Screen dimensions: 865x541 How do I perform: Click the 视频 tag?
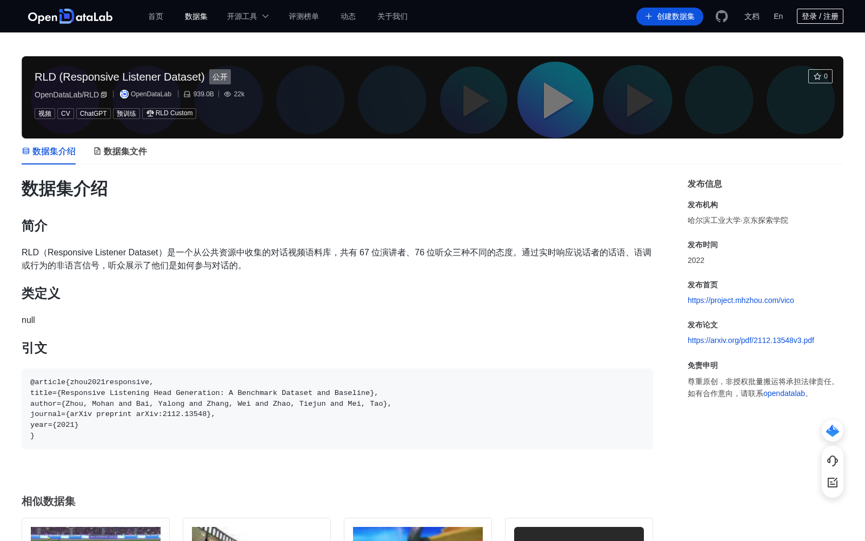point(45,114)
